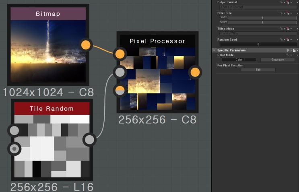
Task: Open arrow beside Color Mode function icon
Action: (x=291, y=55)
